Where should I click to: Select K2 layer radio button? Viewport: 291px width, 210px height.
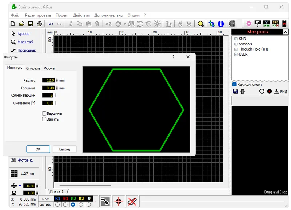(73, 205)
